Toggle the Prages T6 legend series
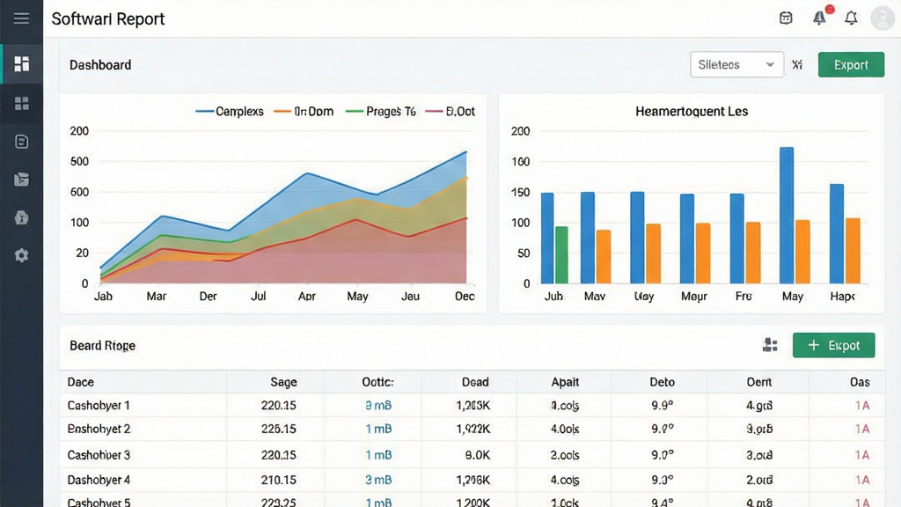Screen dimensions: 901x507 pos(380,112)
